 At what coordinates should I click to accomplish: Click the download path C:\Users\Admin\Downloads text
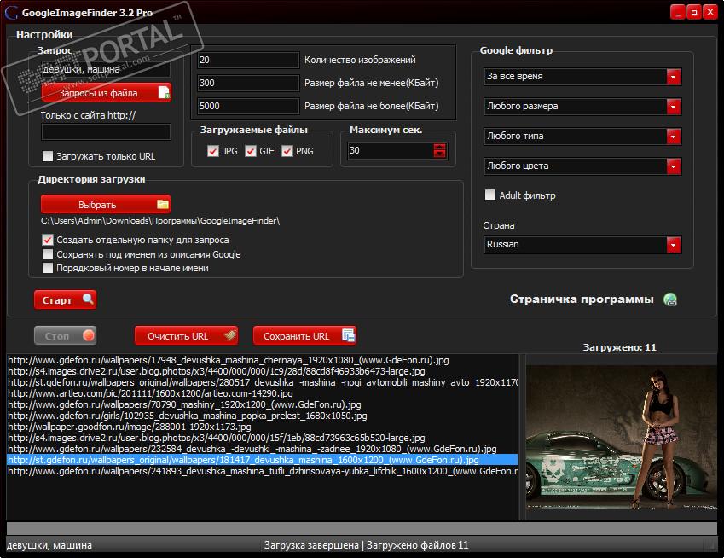pos(160,221)
